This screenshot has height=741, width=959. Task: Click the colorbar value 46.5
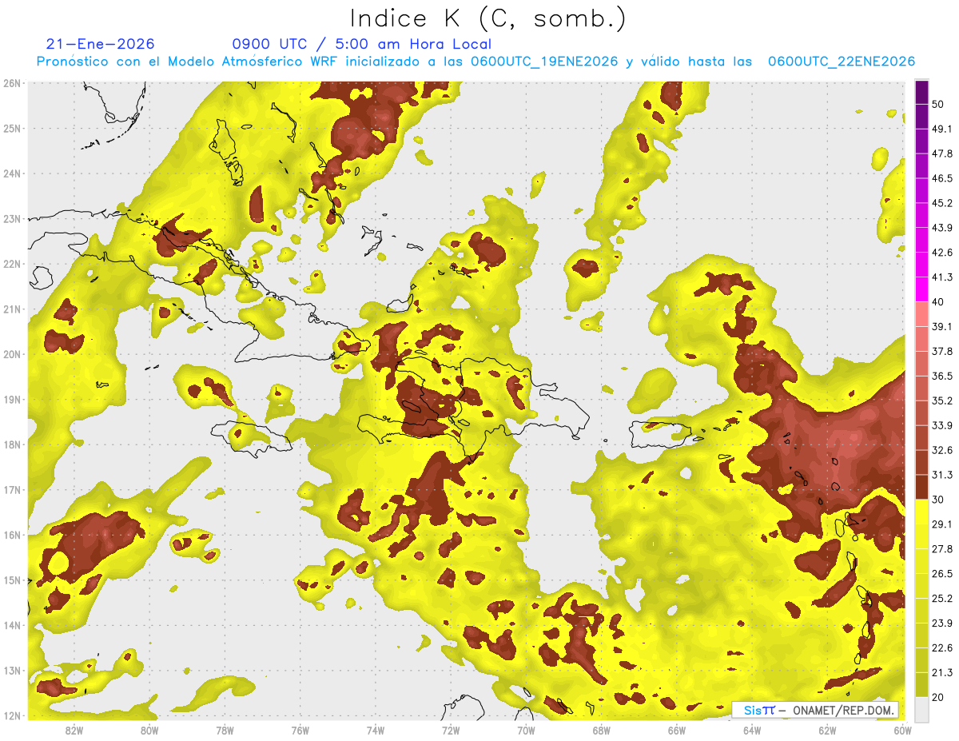pyautogui.click(x=941, y=178)
